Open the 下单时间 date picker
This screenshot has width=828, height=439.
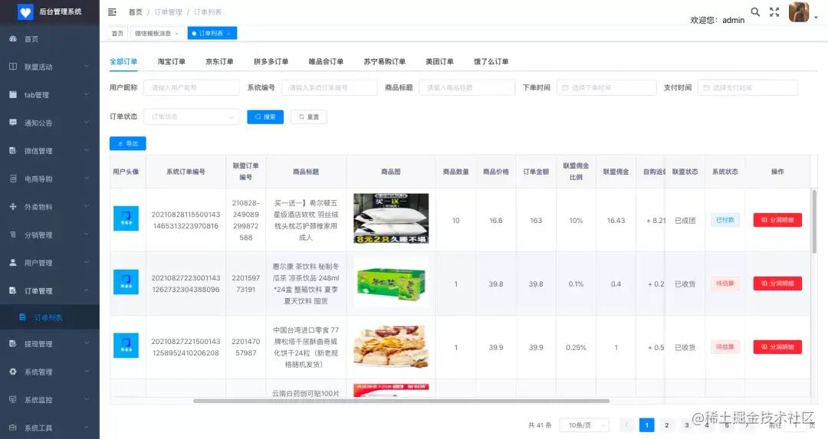(606, 87)
